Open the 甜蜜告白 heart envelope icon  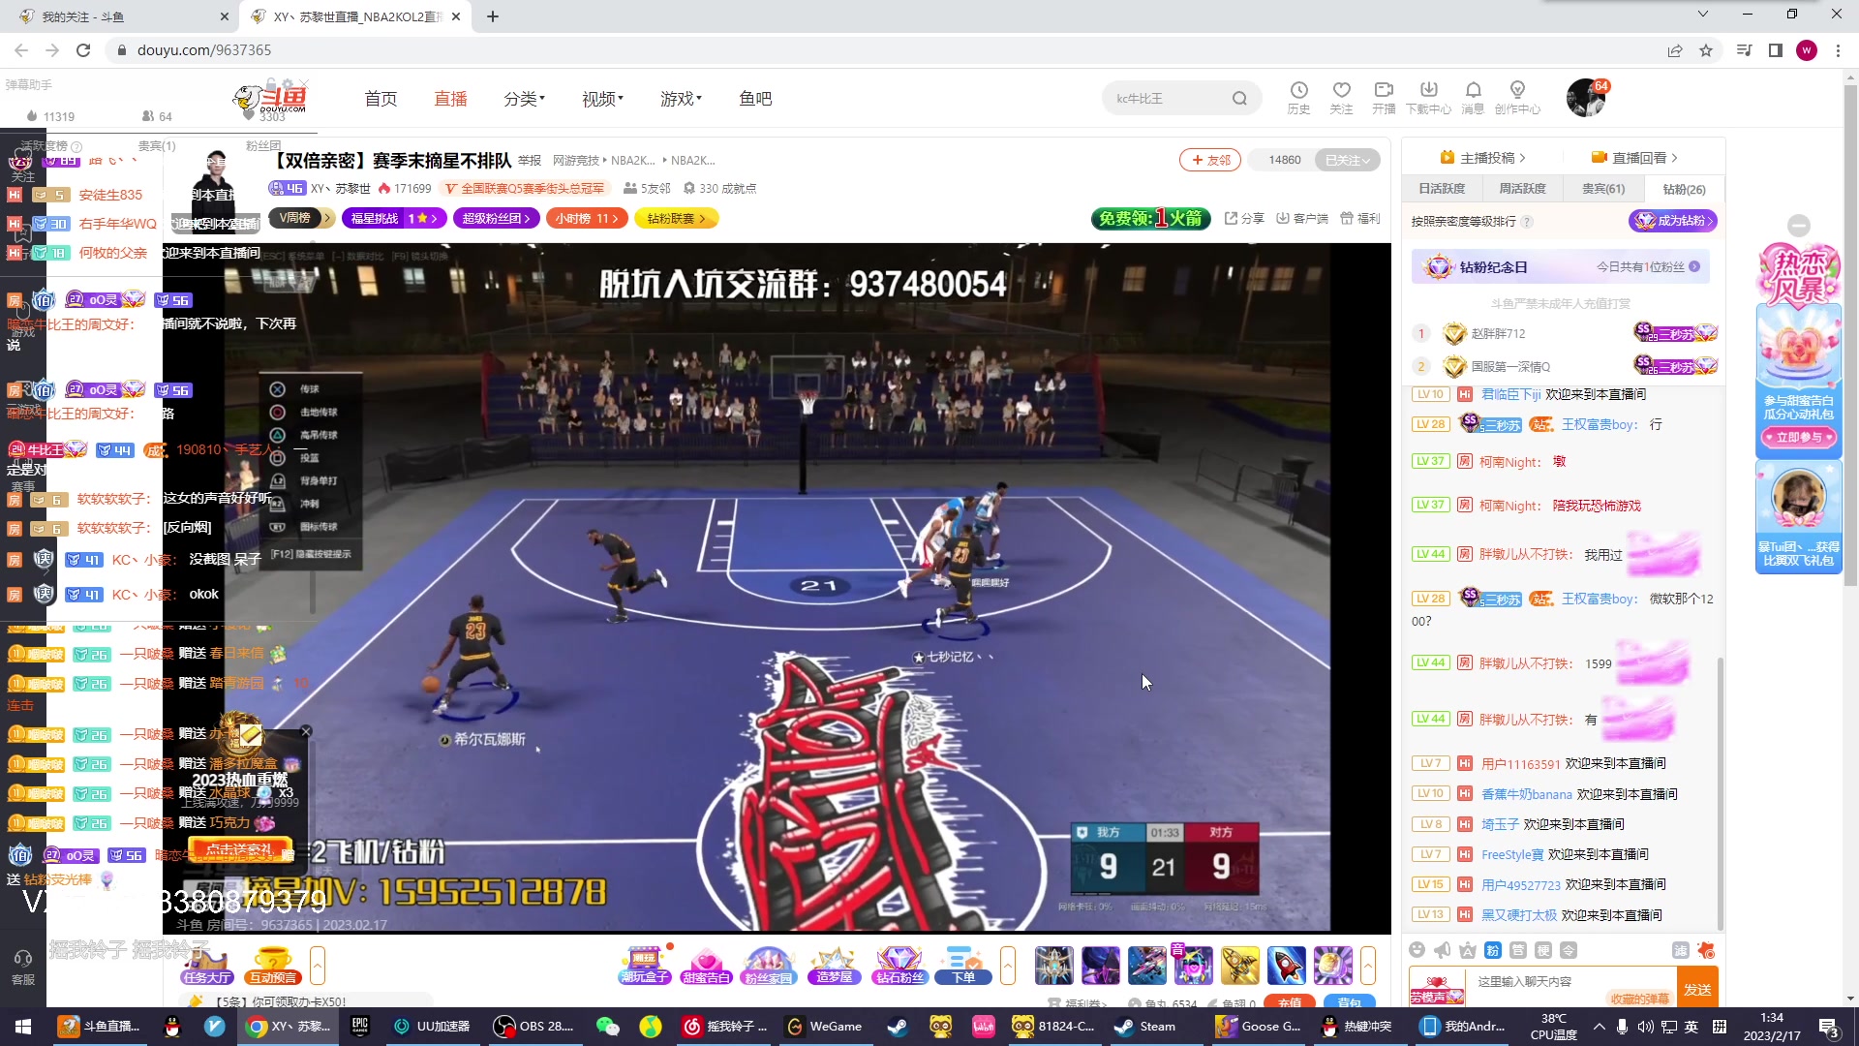click(x=706, y=966)
